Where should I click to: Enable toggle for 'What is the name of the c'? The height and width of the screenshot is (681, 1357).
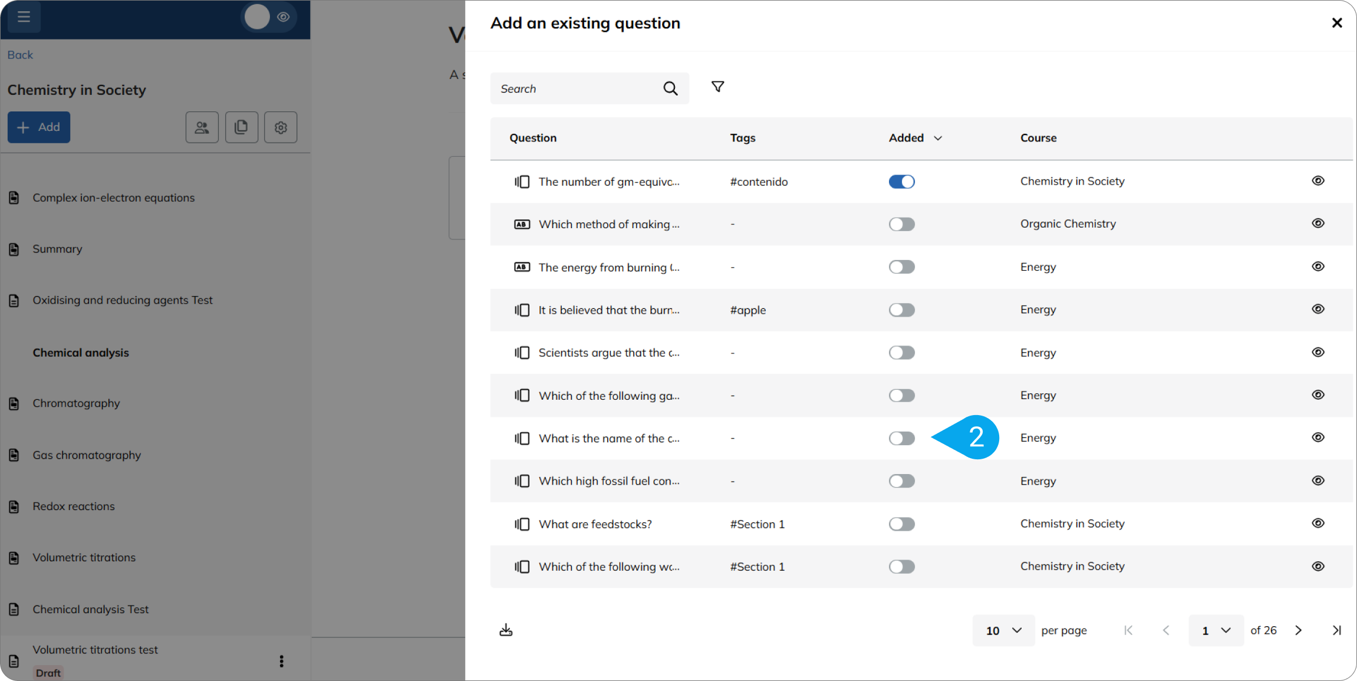(x=901, y=438)
